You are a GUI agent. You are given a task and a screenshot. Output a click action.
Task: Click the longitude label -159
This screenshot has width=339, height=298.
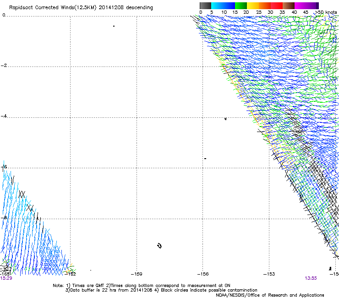(x=137, y=274)
